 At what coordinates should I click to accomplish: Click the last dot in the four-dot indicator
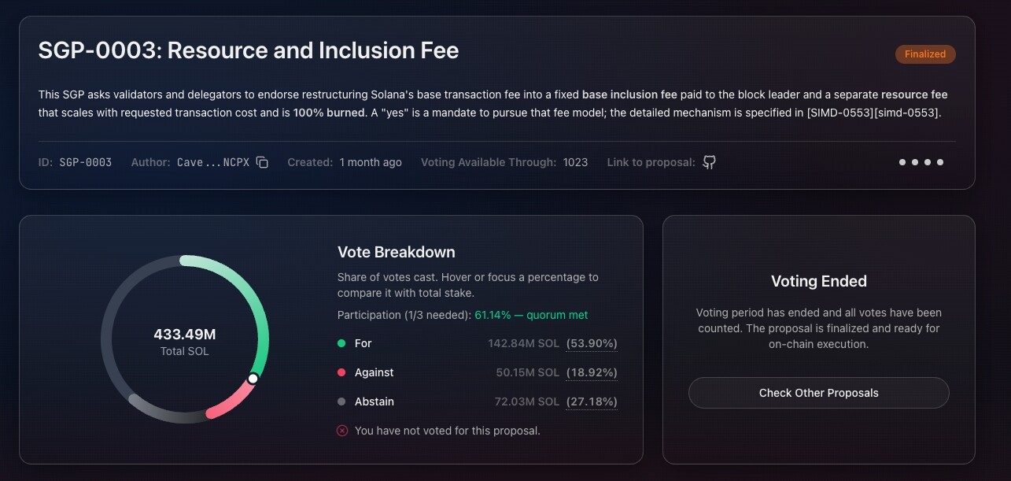pos(940,162)
